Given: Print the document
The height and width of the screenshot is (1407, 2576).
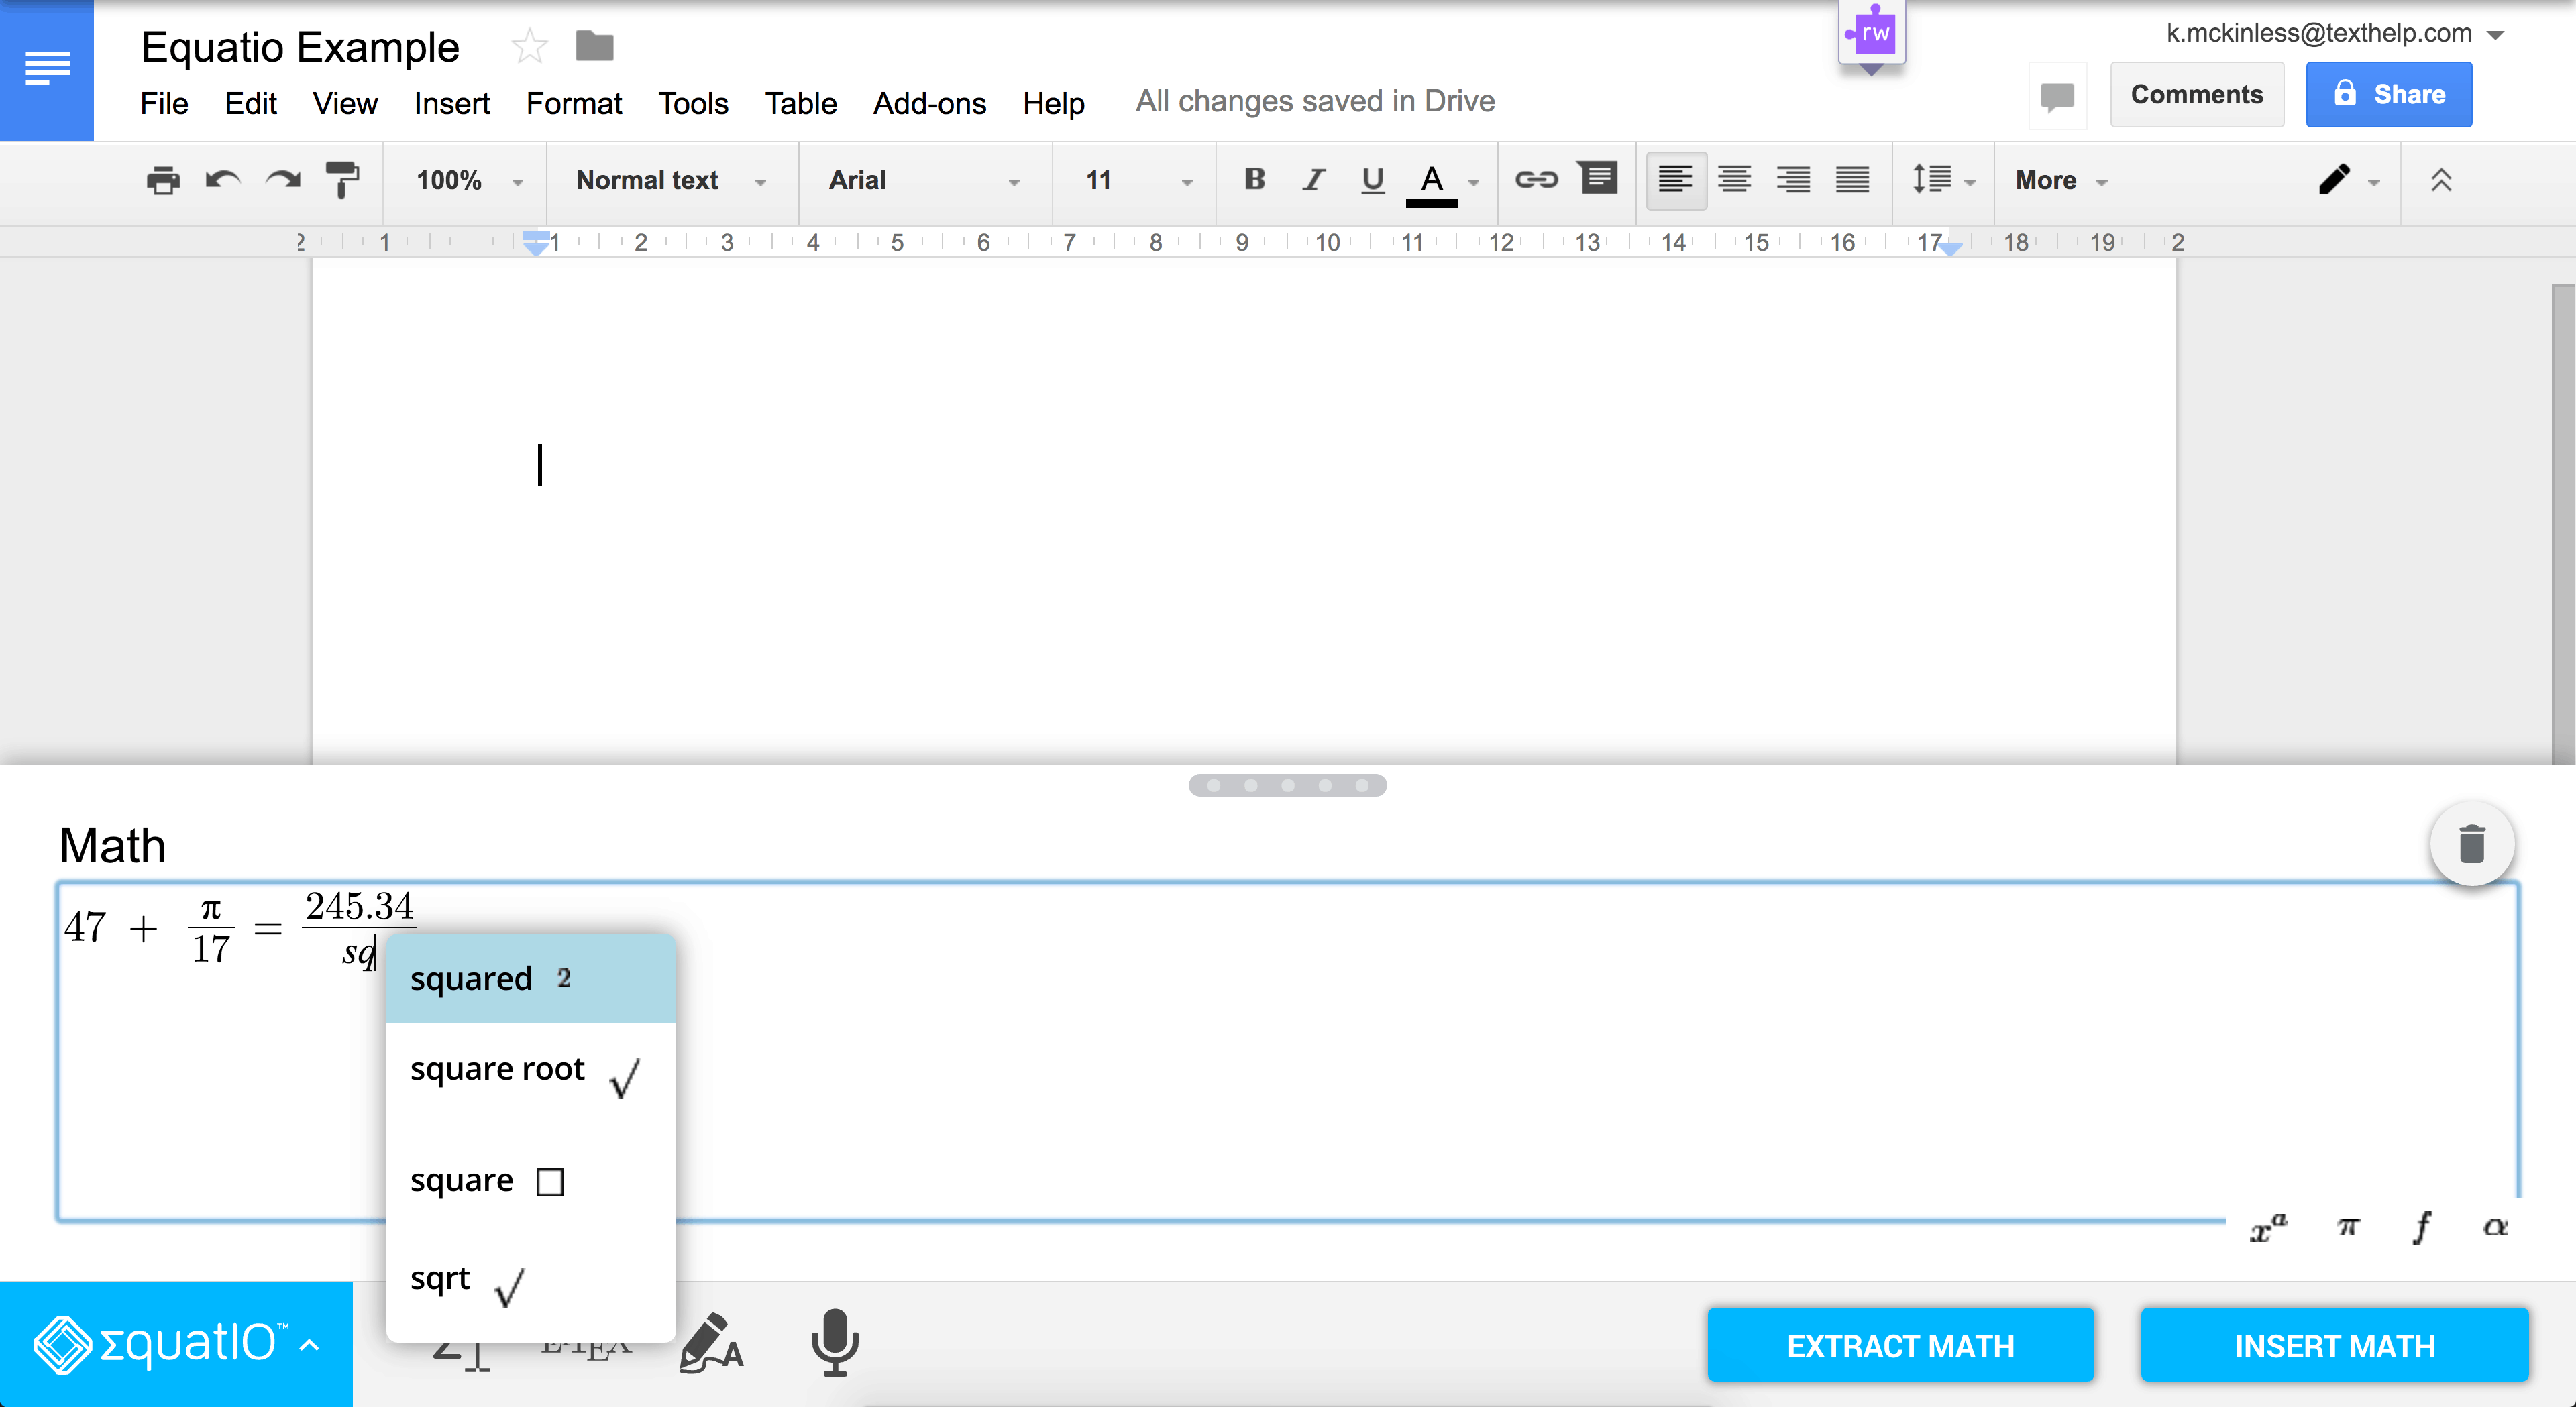Looking at the screenshot, I should pyautogui.click(x=163, y=181).
